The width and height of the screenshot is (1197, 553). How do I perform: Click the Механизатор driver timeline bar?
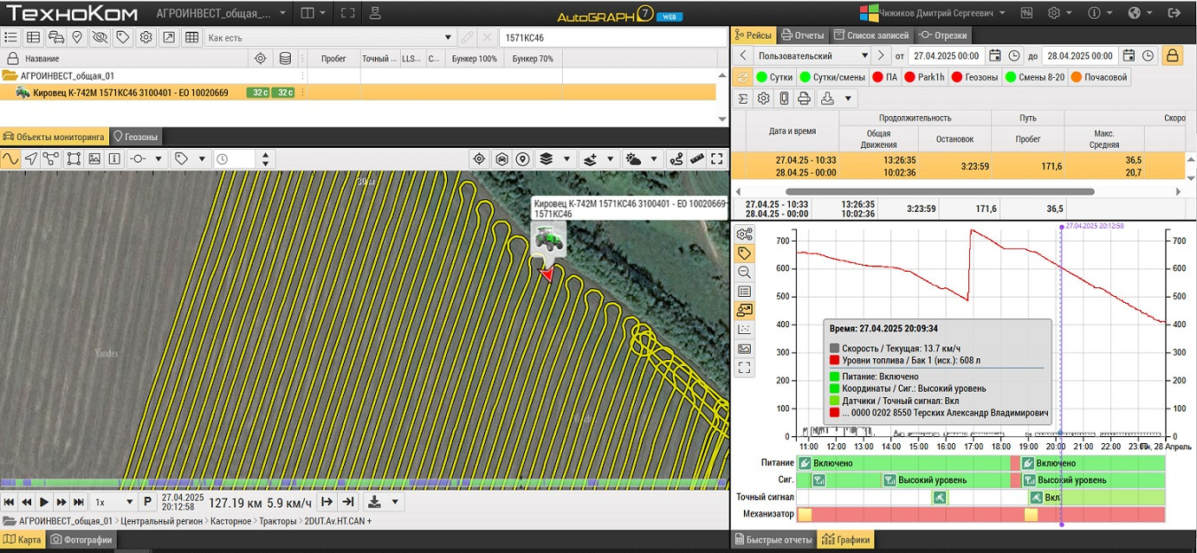coord(980,514)
